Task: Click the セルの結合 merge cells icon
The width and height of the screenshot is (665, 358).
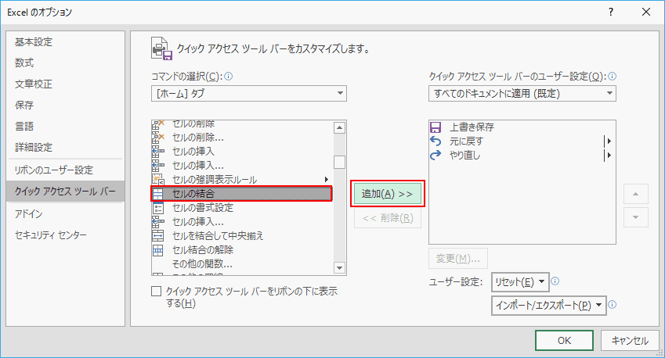Action: pos(157,194)
